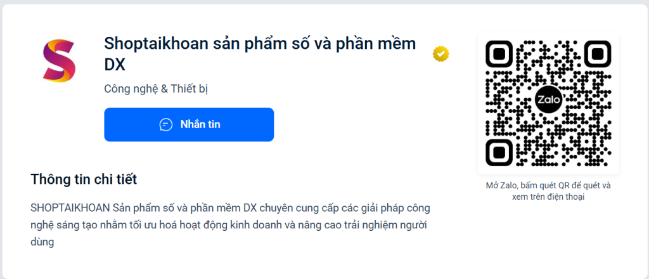This screenshot has height=279, width=649.
Task: Click the description line starting with 'nghệ sáng tạo'
Action: click(x=229, y=226)
